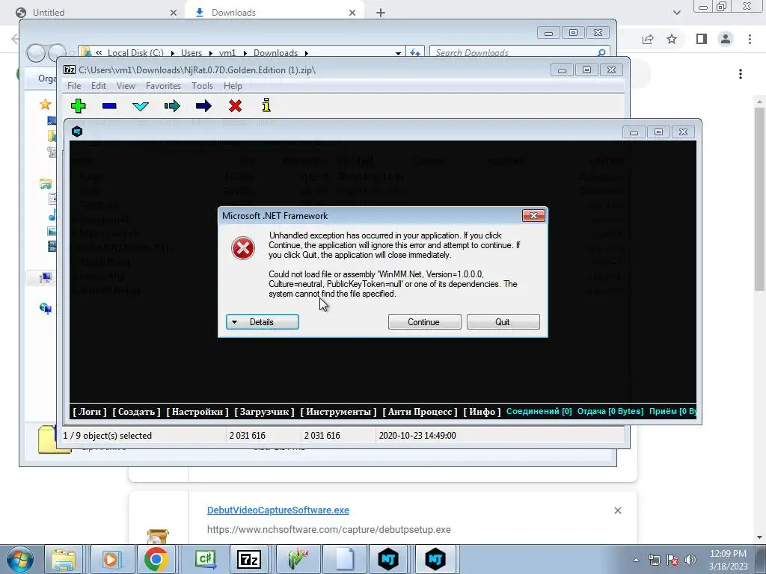Open Google Chrome from the taskbar
The image size is (766, 574).
coord(156,559)
